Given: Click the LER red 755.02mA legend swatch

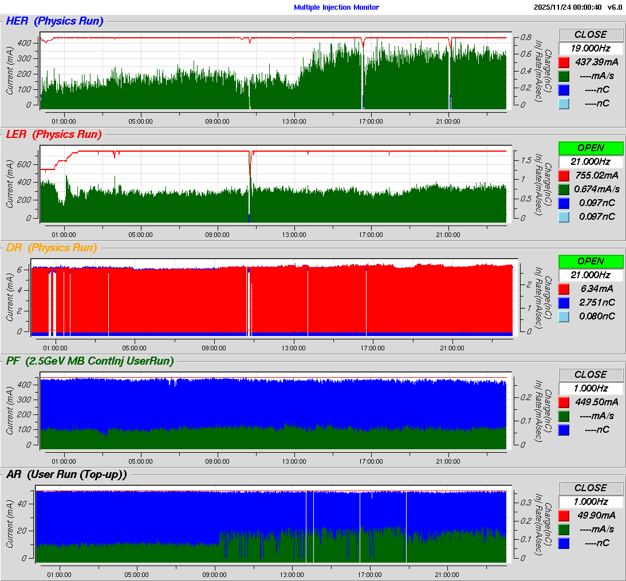Looking at the screenshot, I should 564,175.
